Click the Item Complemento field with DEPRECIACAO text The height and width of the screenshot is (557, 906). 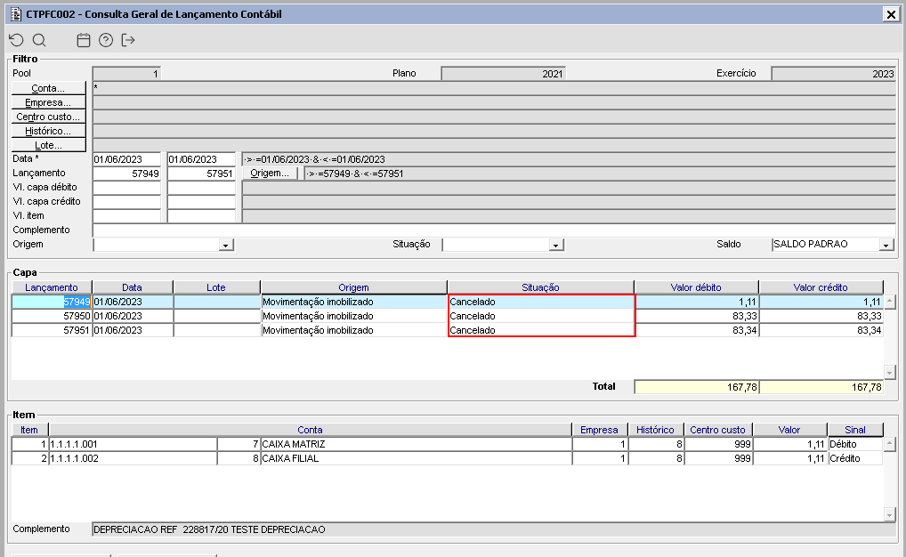pos(494,529)
